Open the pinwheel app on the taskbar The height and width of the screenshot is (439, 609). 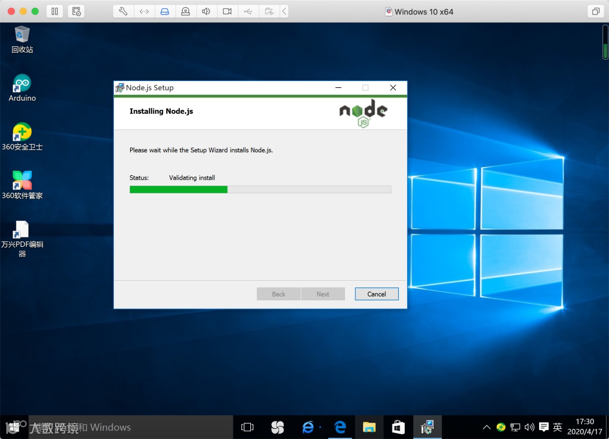277,427
